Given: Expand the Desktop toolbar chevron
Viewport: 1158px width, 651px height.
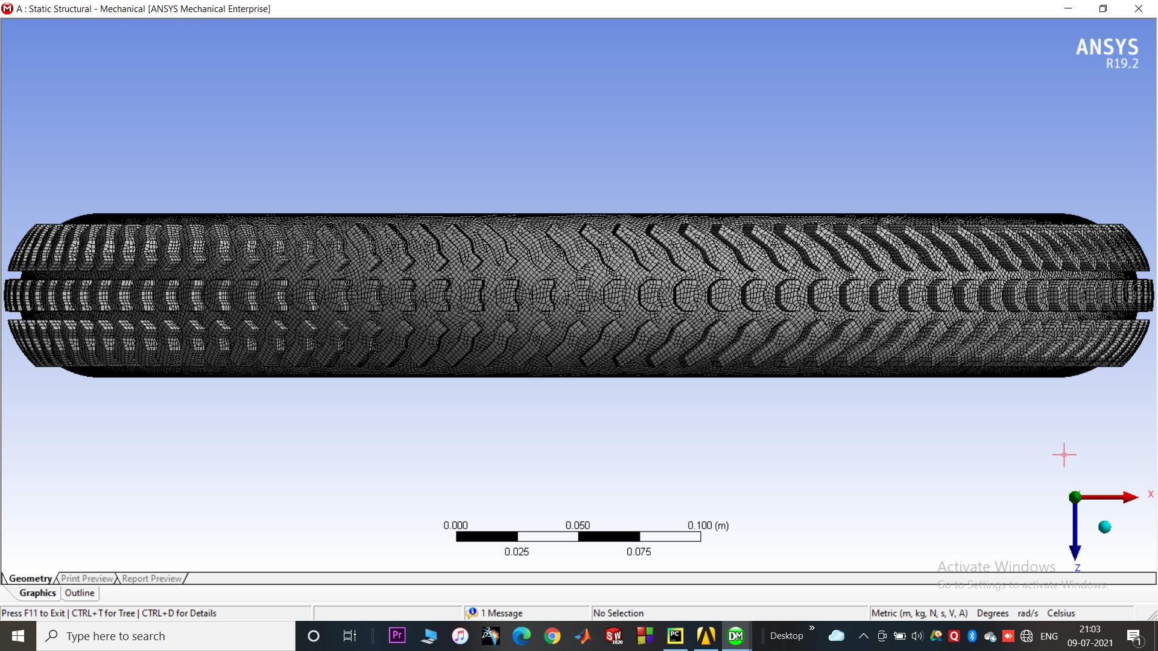Looking at the screenshot, I should pyautogui.click(x=812, y=628).
